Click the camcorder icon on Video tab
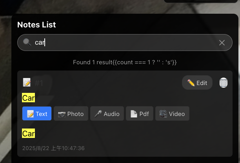 pyautogui.click(x=163, y=114)
